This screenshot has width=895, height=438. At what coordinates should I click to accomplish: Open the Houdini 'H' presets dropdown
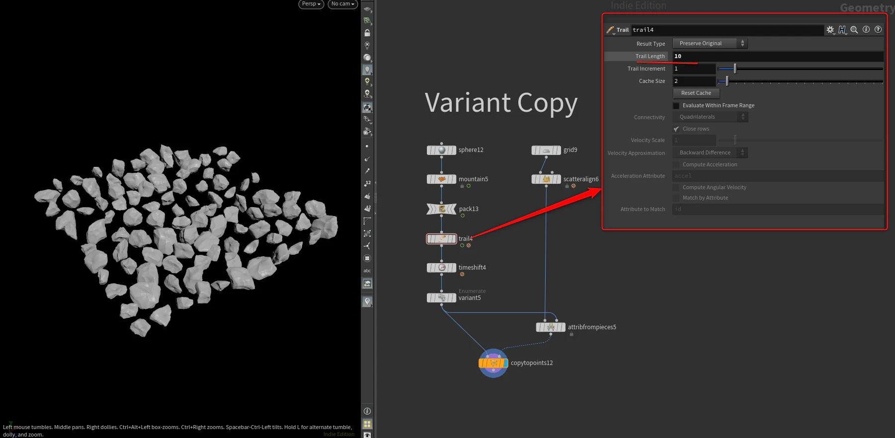pyautogui.click(x=842, y=30)
